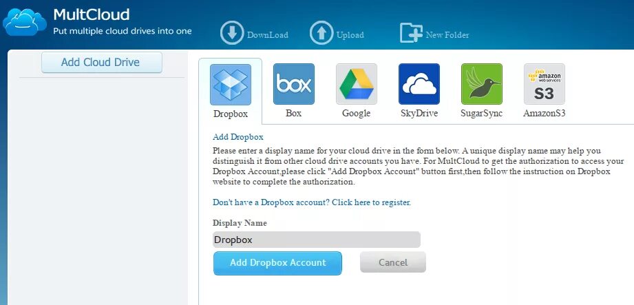This screenshot has width=634, height=305.
Task: Switch to the Dropbox tab label
Action: (231, 114)
